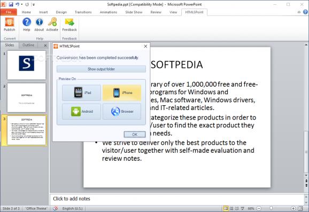
Task: Click the 'Slide 3 of 3' status text
Action: click(x=11, y=208)
